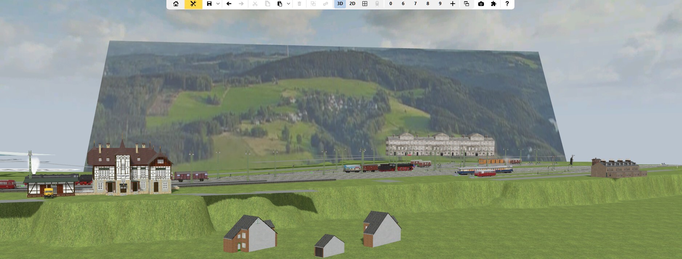Click the train driver view icon
Viewport: 682px width, 259px height.
pyautogui.click(x=377, y=4)
